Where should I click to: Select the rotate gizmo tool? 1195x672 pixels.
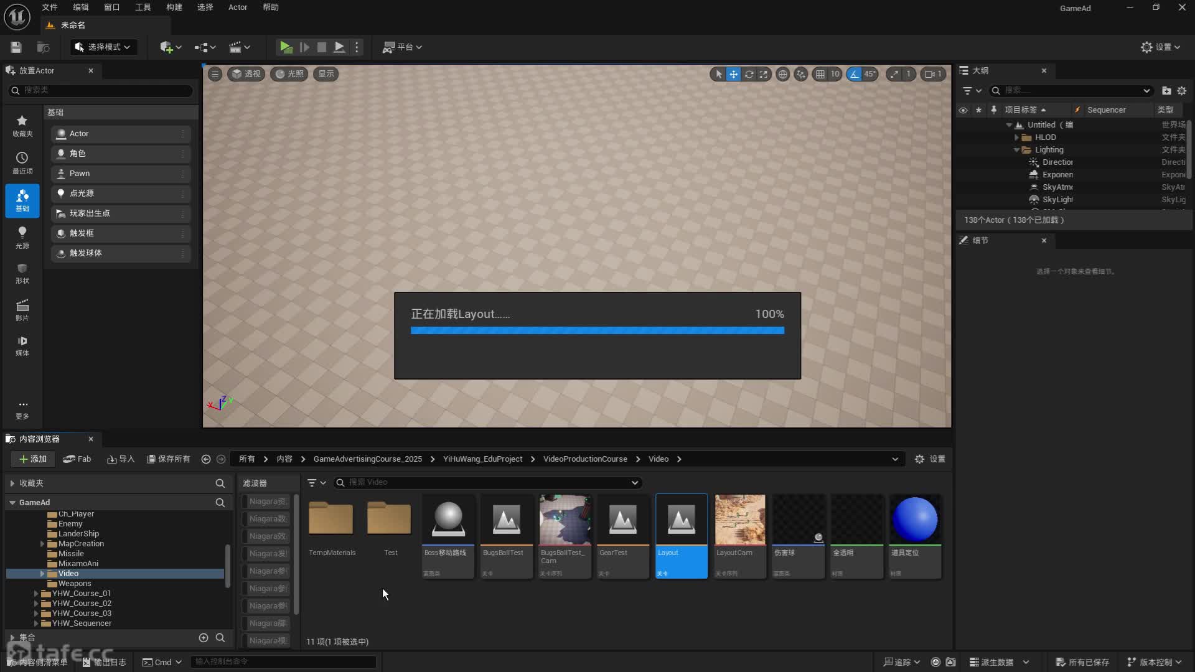coord(749,74)
